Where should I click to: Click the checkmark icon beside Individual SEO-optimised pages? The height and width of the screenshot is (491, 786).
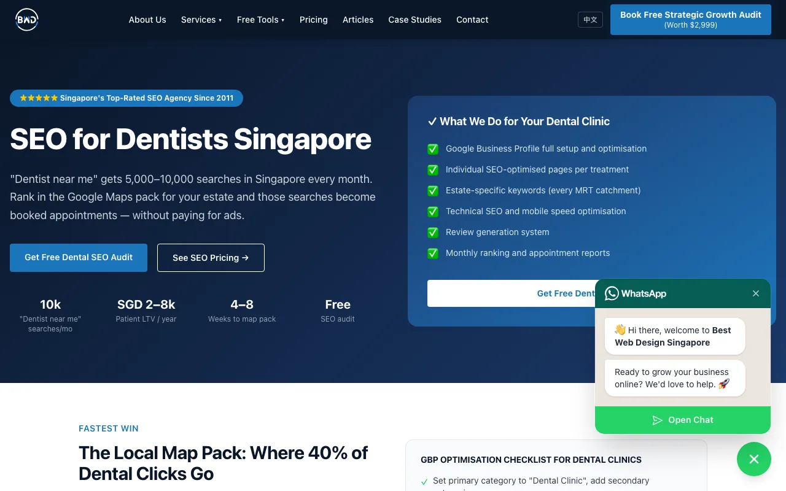tap(433, 169)
